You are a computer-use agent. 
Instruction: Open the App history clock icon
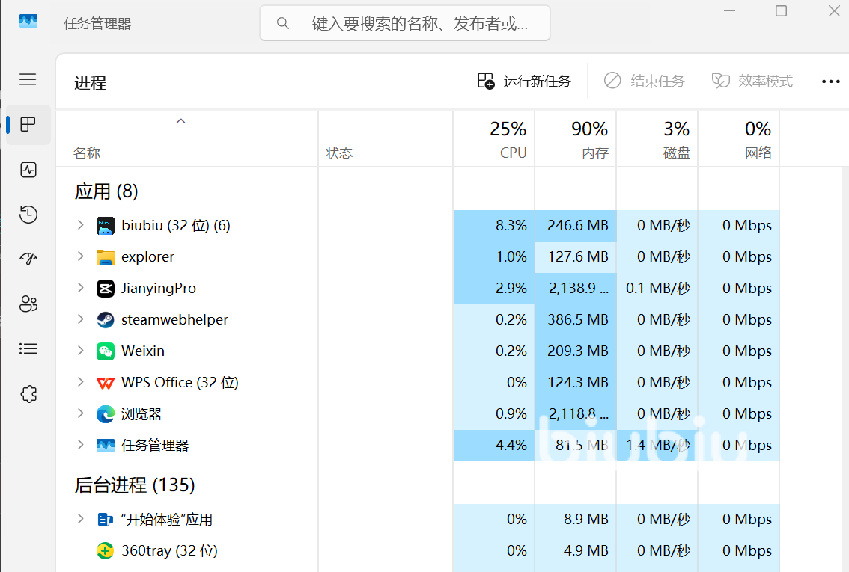(x=28, y=215)
